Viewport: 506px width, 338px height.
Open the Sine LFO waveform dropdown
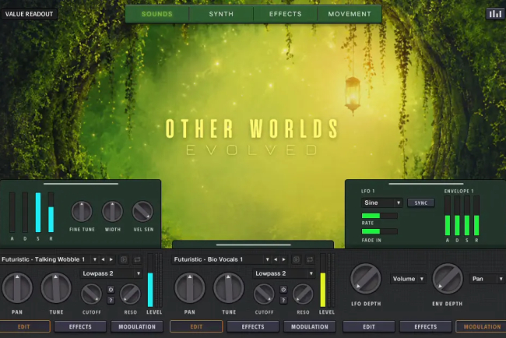click(381, 202)
